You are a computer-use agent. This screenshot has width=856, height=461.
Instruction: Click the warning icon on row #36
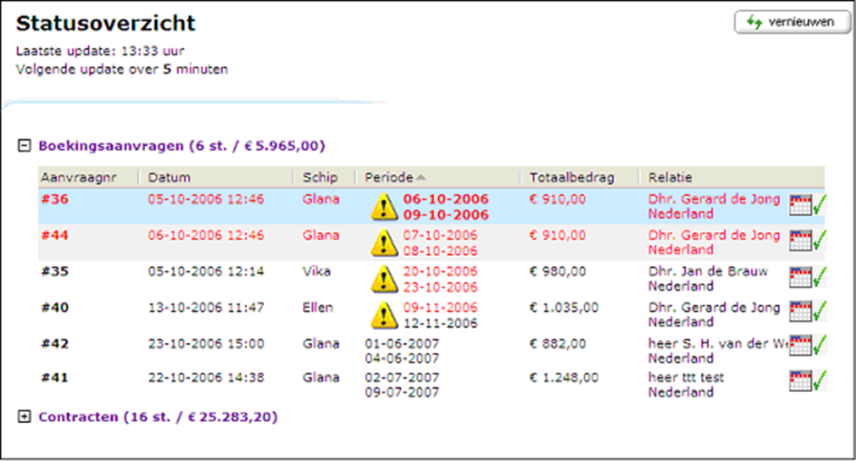click(x=384, y=207)
